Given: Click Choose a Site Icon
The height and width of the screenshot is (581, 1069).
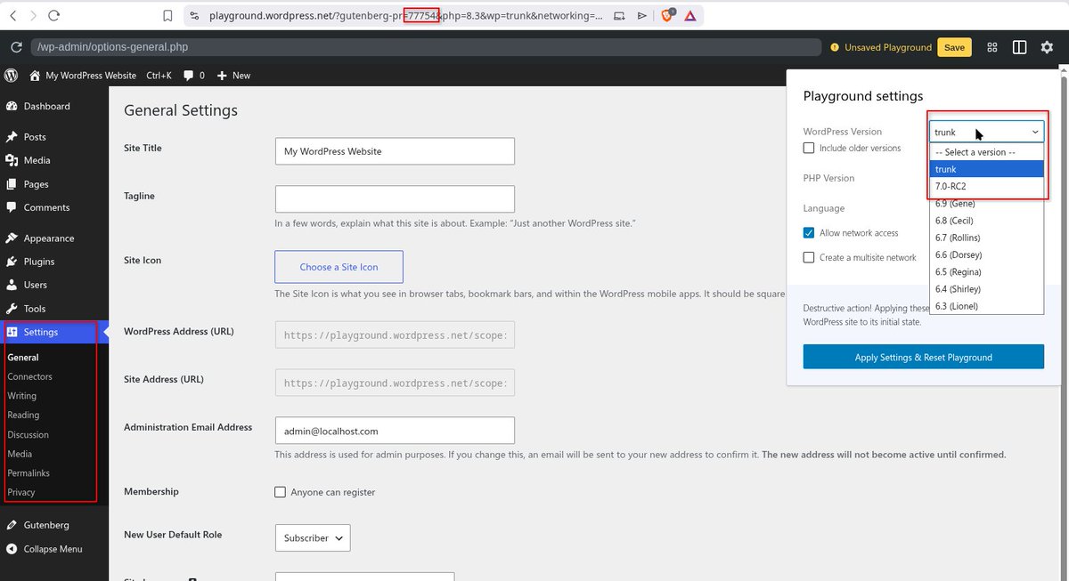Looking at the screenshot, I should point(339,267).
